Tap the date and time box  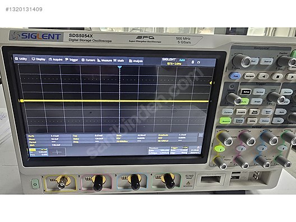195,150
